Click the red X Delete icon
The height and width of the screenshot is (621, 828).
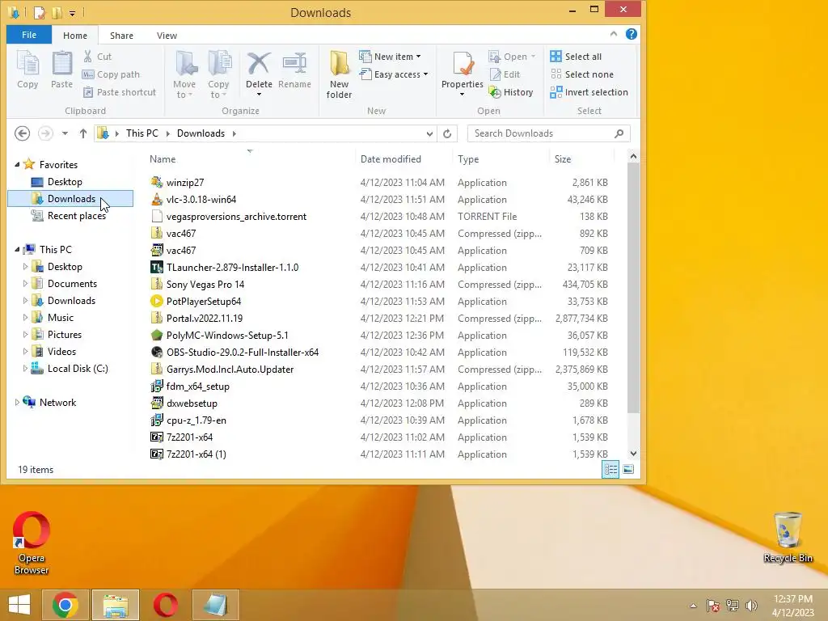tap(259, 65)
